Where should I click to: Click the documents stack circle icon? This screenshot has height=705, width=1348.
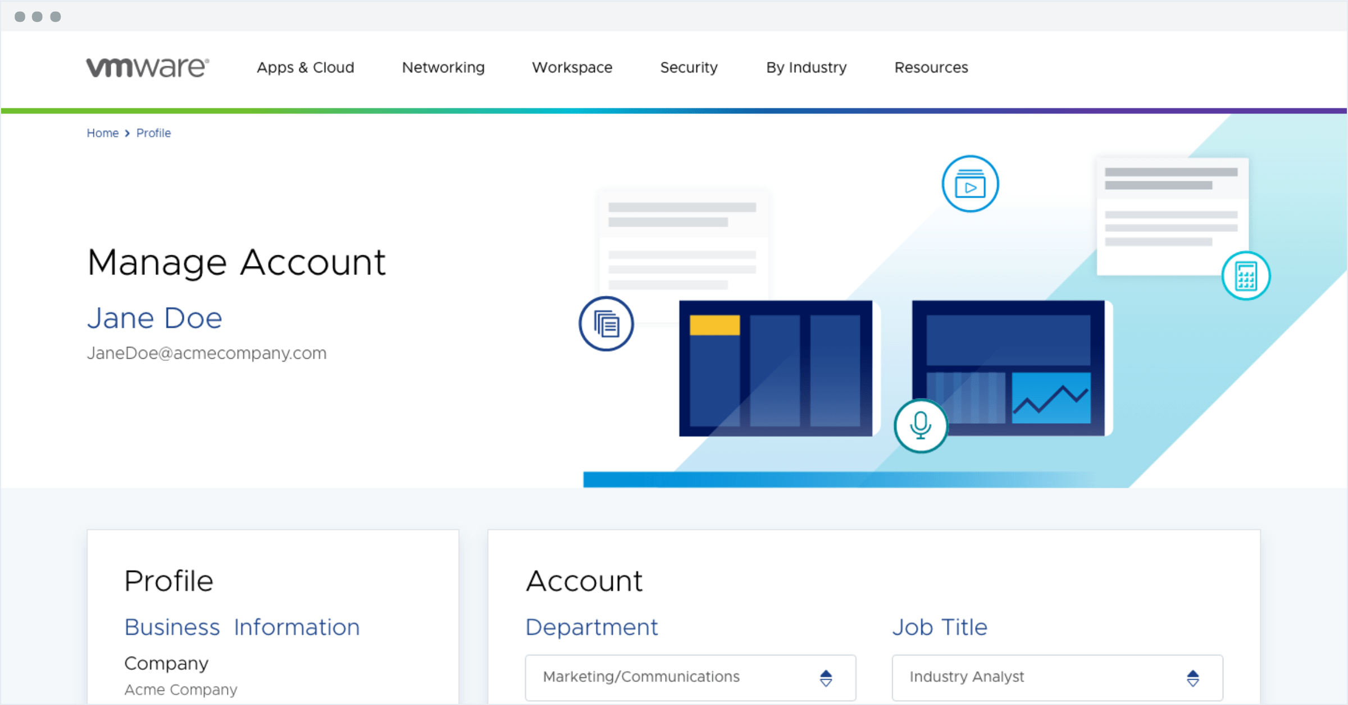pos(606,324)
